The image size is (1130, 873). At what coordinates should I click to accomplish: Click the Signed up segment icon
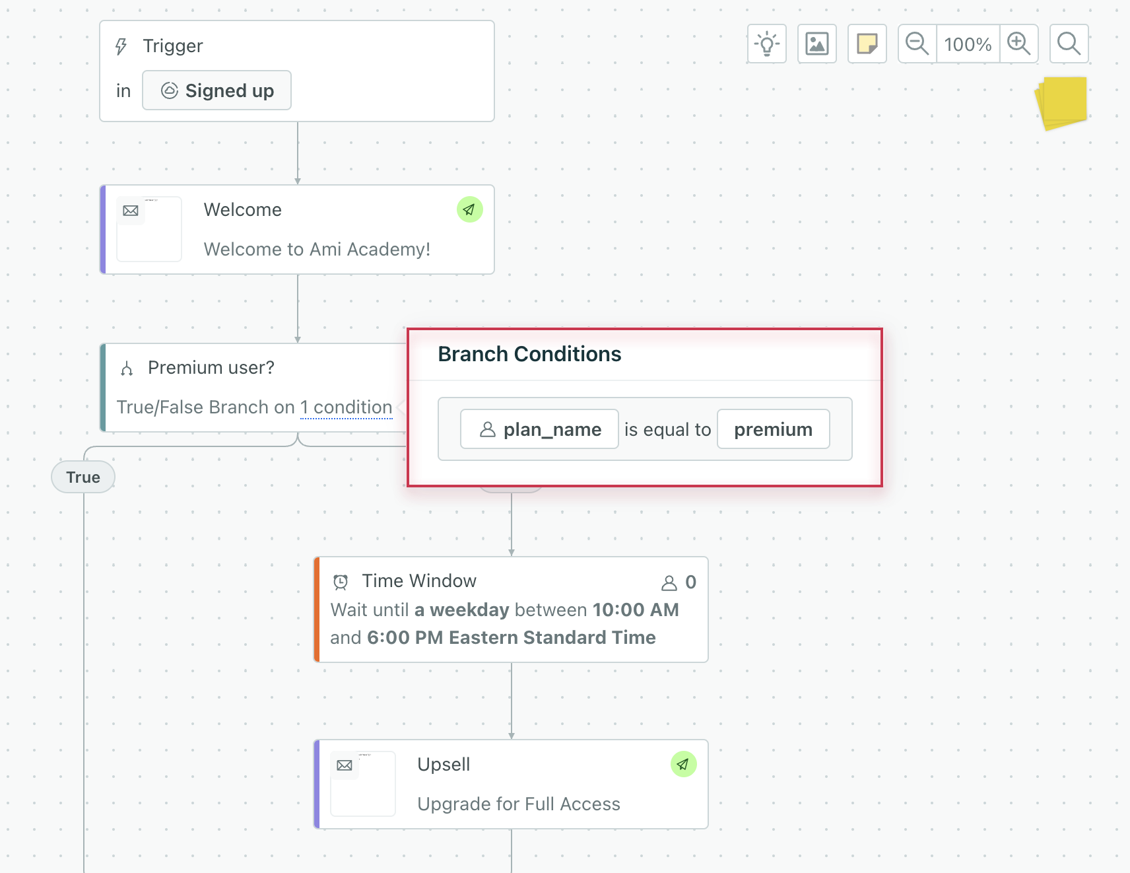coord(170,90)
